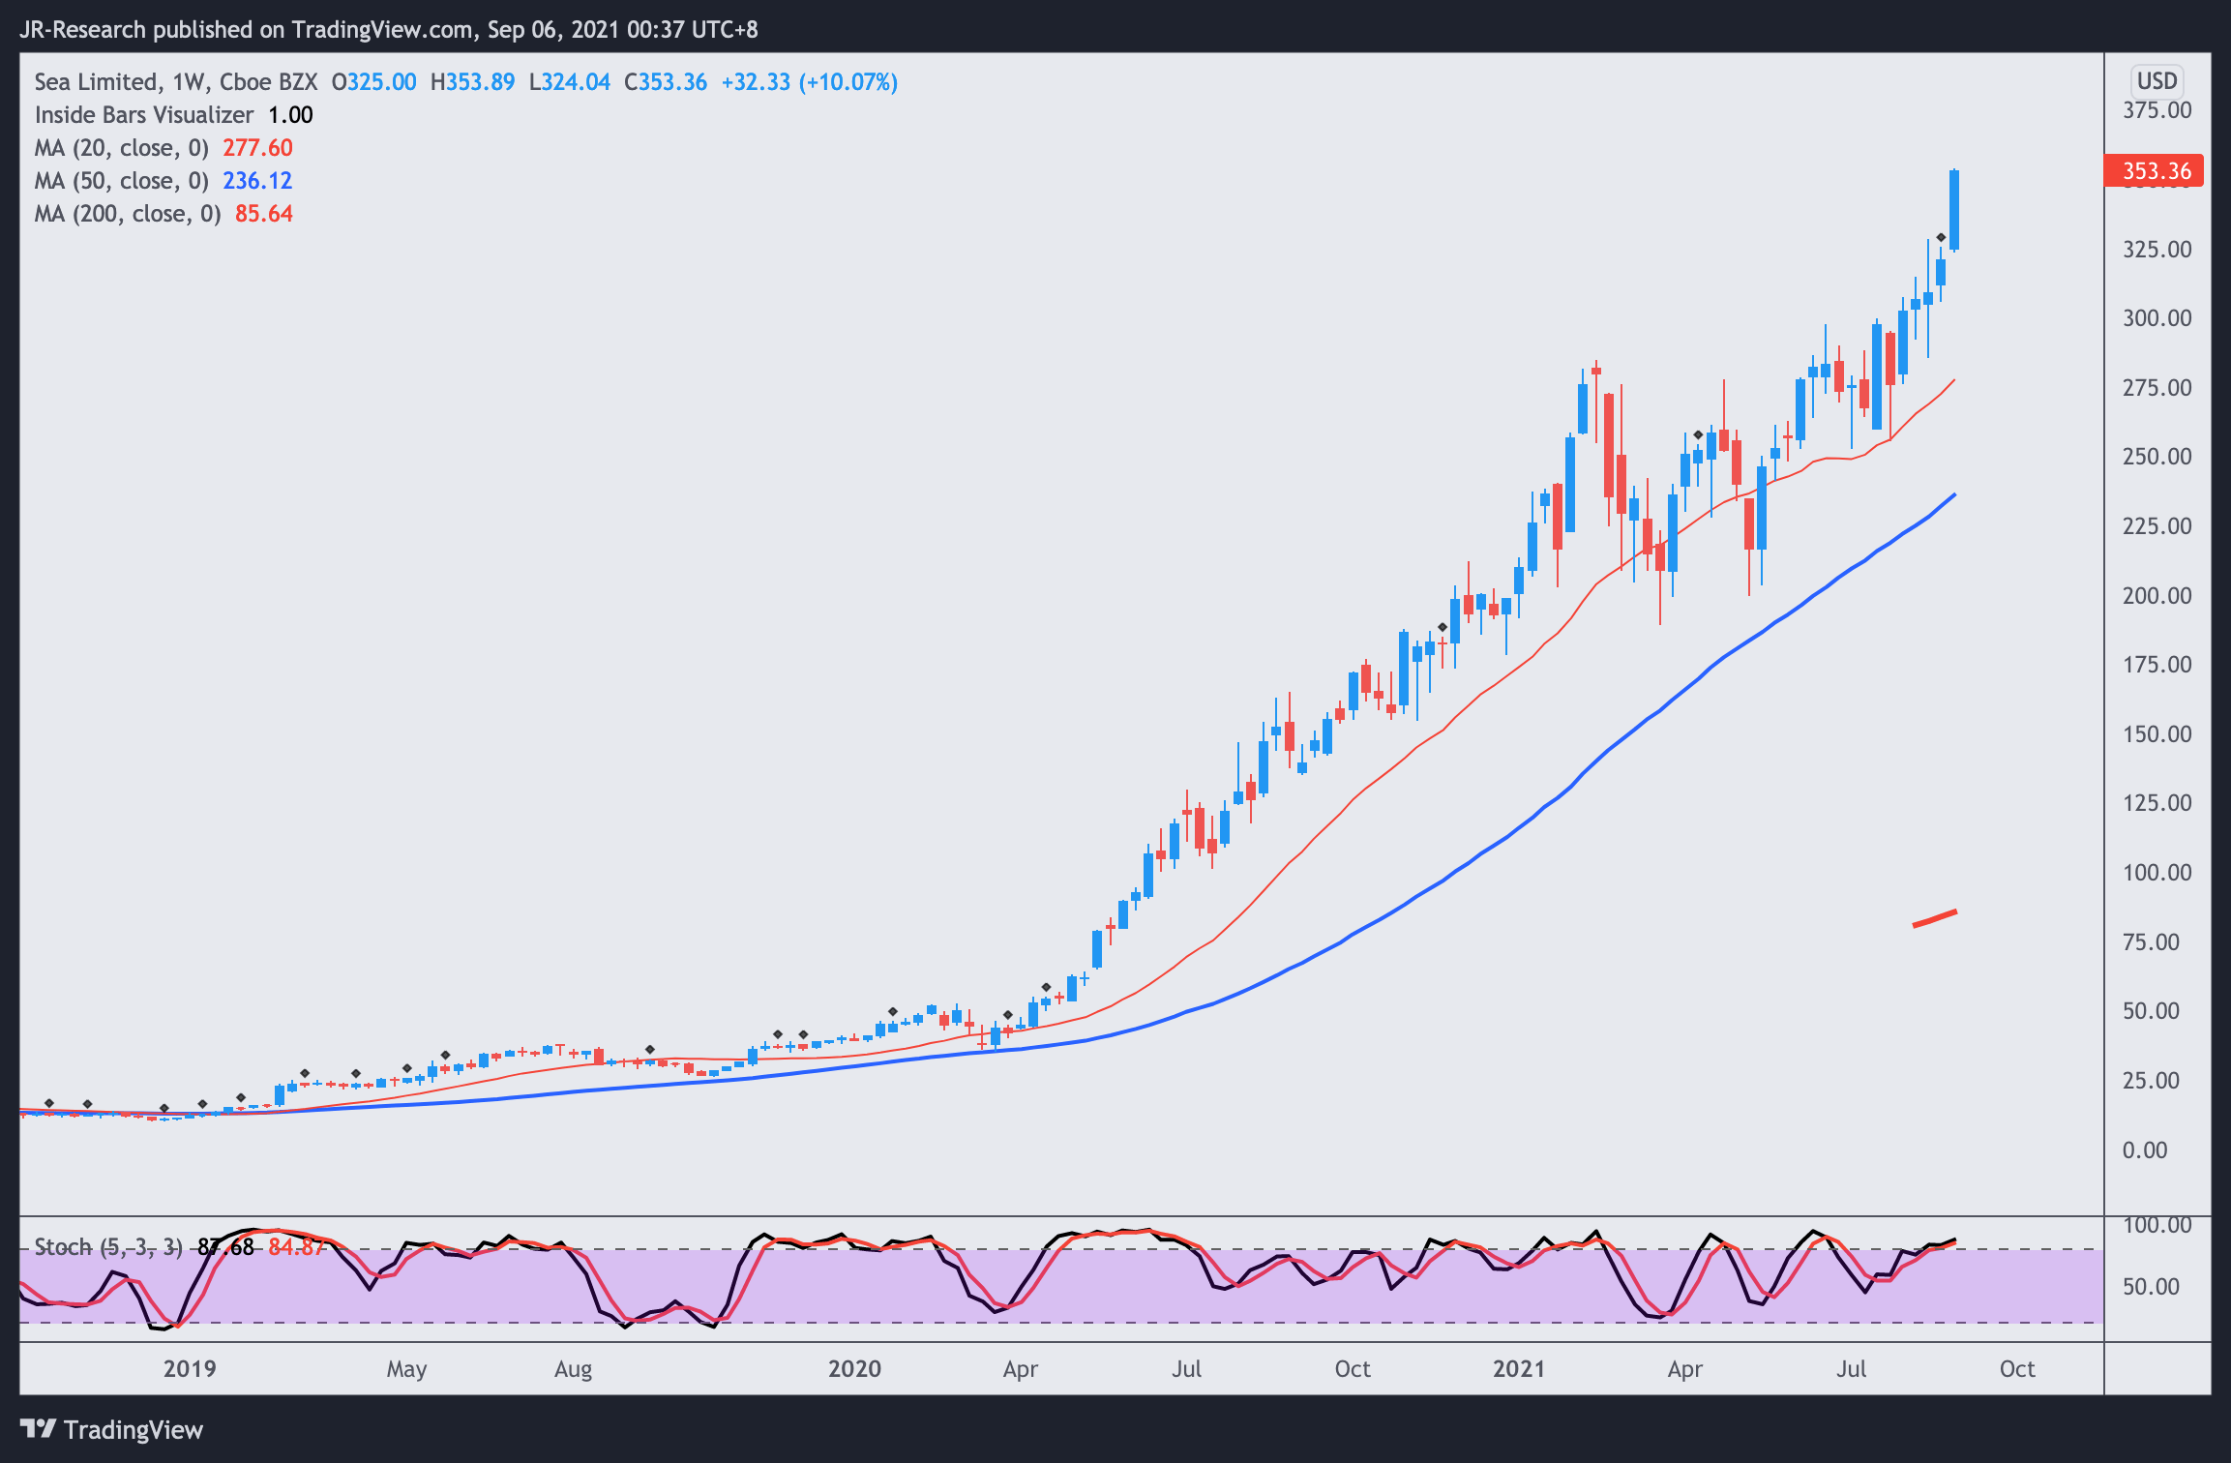Click the stochastic 50.00 scale label
The height and width of the screenshot is (1463, 2231).
[2152, 1287]
